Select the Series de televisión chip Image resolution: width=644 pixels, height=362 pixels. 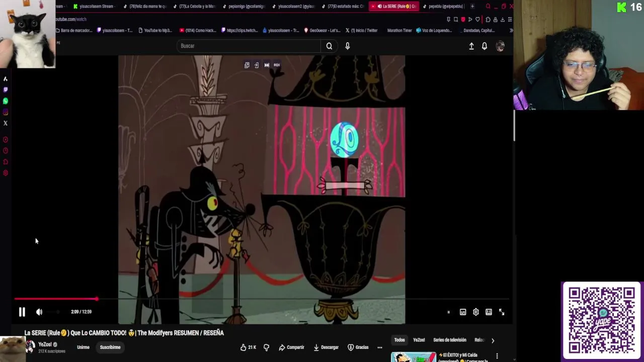pyautogui.click(x=450, y=340)
